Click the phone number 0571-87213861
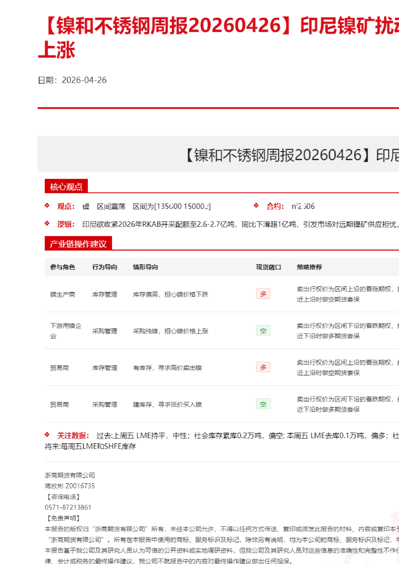 point(68,507)
